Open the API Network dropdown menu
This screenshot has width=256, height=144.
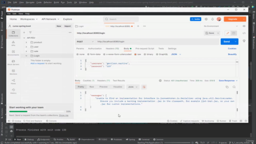[x=50, y=19]
